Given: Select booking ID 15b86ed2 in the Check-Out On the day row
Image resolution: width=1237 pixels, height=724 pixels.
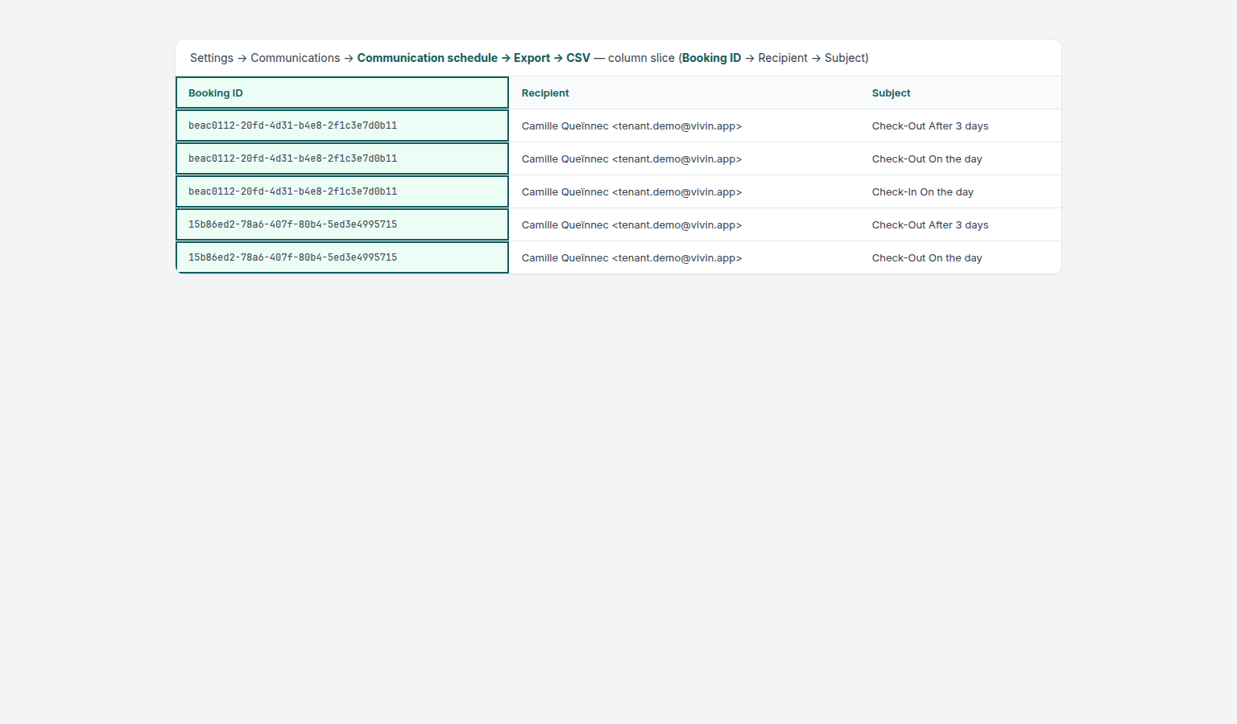Looking at the screenshot, I should (x=342, y=257).
